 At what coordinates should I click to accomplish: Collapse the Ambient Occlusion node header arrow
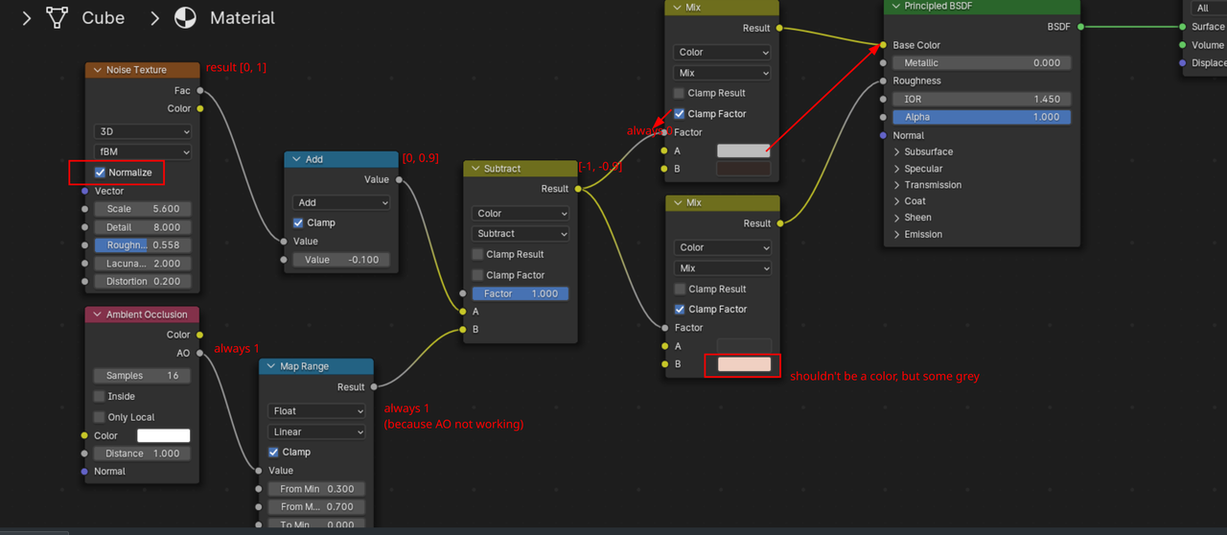(96, 314)
